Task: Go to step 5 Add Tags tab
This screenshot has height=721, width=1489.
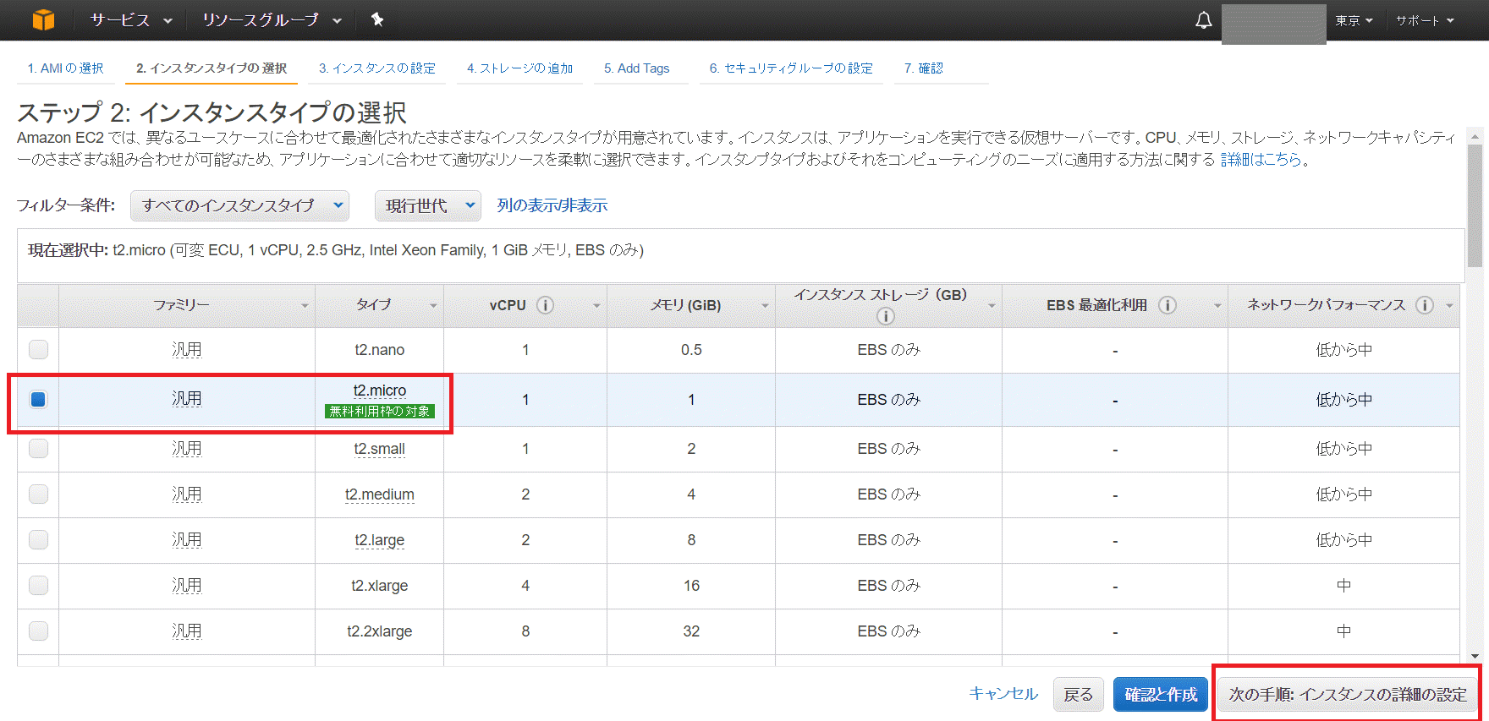Action: click(x=636, y=68)
